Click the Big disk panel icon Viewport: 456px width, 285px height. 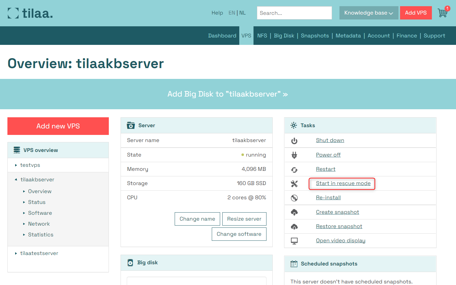click(130, 263)
